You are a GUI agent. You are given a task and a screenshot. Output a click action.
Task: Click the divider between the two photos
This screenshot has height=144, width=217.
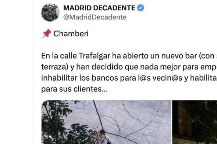[x=172, y=122]
